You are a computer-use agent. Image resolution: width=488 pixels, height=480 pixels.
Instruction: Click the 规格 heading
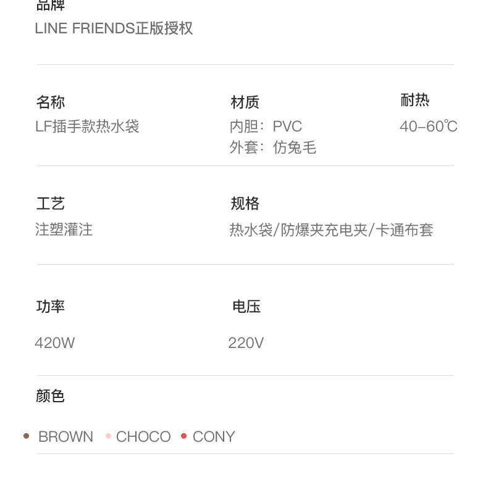point(245,204)
